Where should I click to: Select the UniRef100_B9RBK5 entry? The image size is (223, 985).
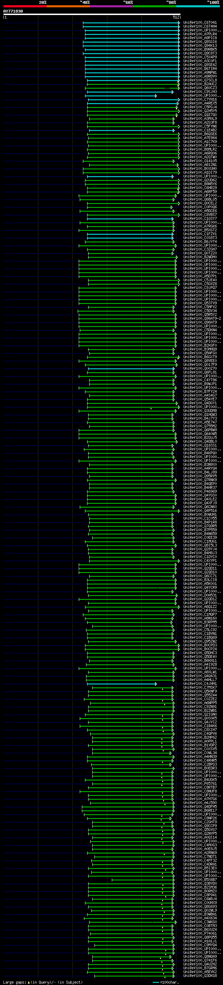pyautogui.click(x=200, y=49)
